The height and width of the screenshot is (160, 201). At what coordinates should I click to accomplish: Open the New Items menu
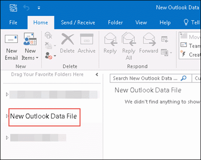(30, 47)
